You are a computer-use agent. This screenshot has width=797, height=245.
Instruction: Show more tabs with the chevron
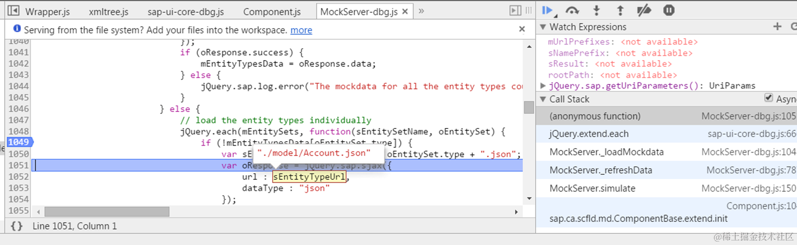point(421,11)
